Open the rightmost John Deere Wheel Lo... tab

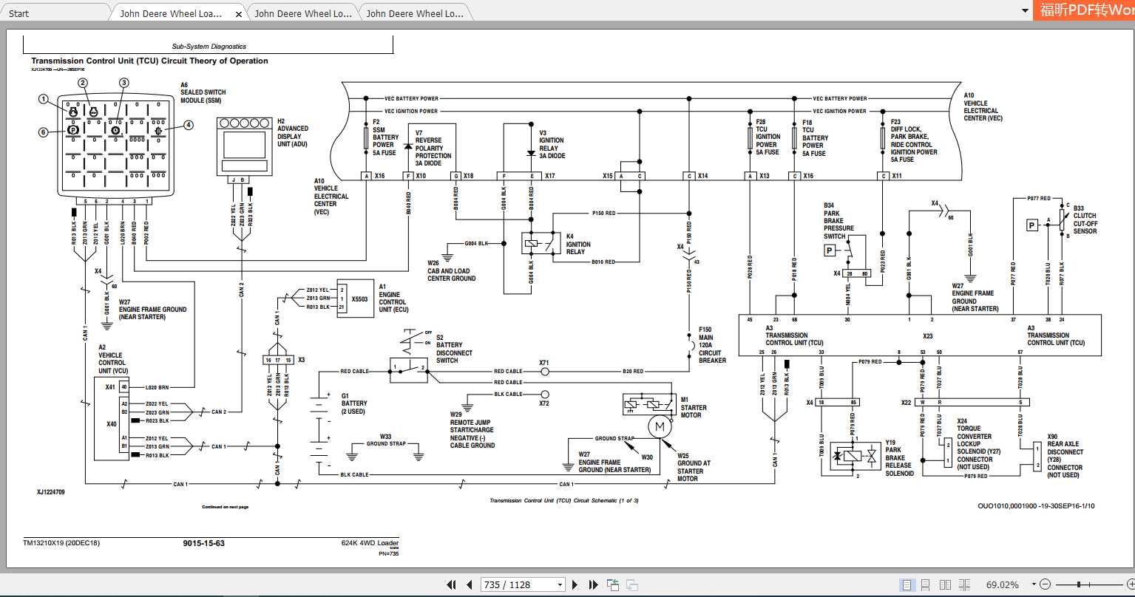(x=415, y=13)
